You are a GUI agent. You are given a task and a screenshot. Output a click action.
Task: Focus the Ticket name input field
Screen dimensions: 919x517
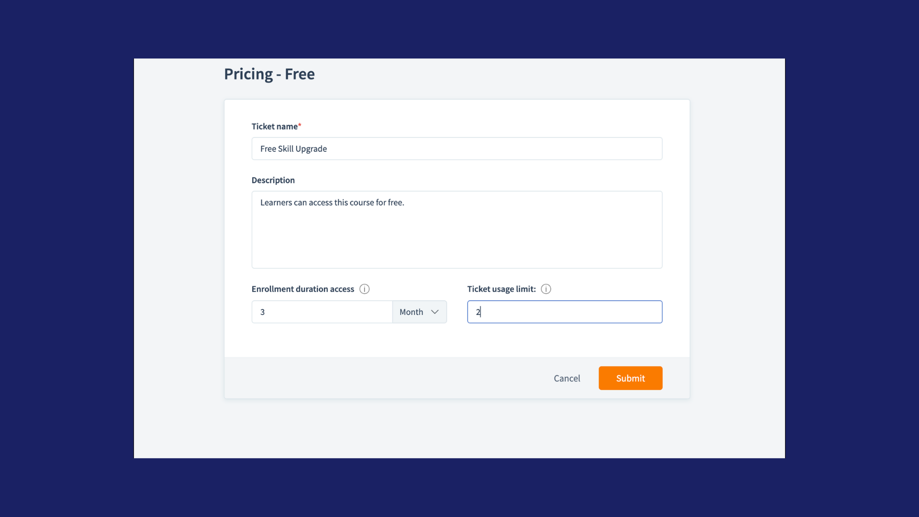point(457,149)
